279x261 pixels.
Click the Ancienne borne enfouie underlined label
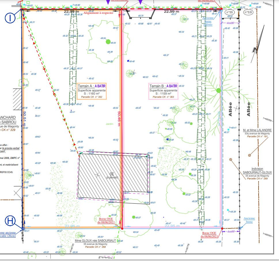click(207, 21)
